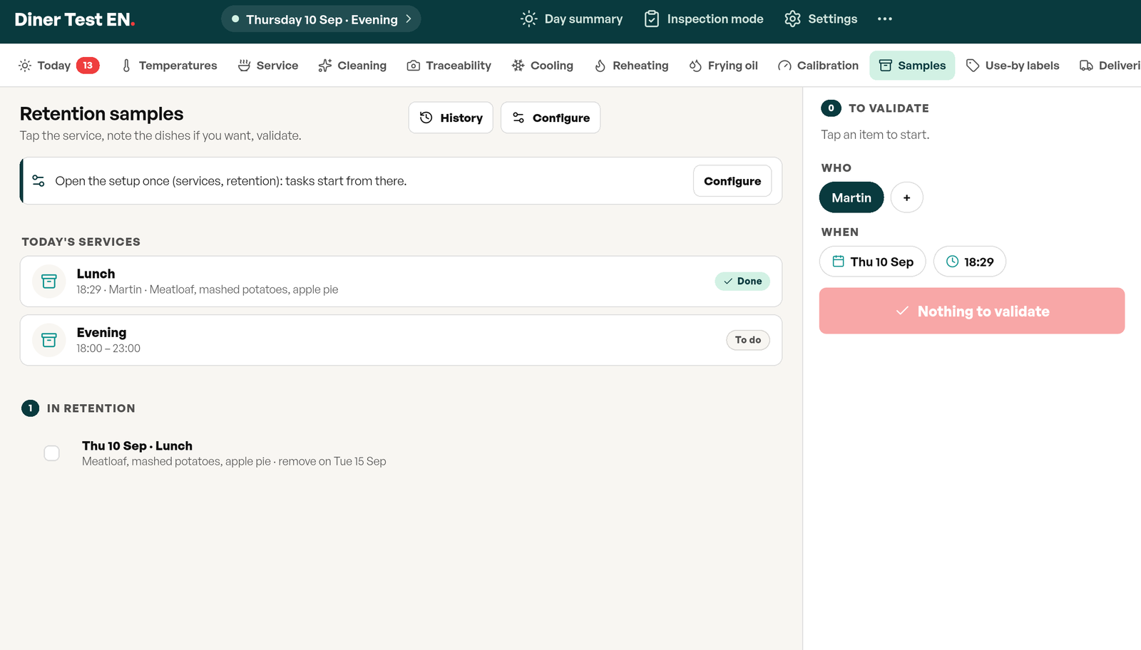Open the Thu 10 Sep date picker
1141x650 pixels.
pos(872,262)
